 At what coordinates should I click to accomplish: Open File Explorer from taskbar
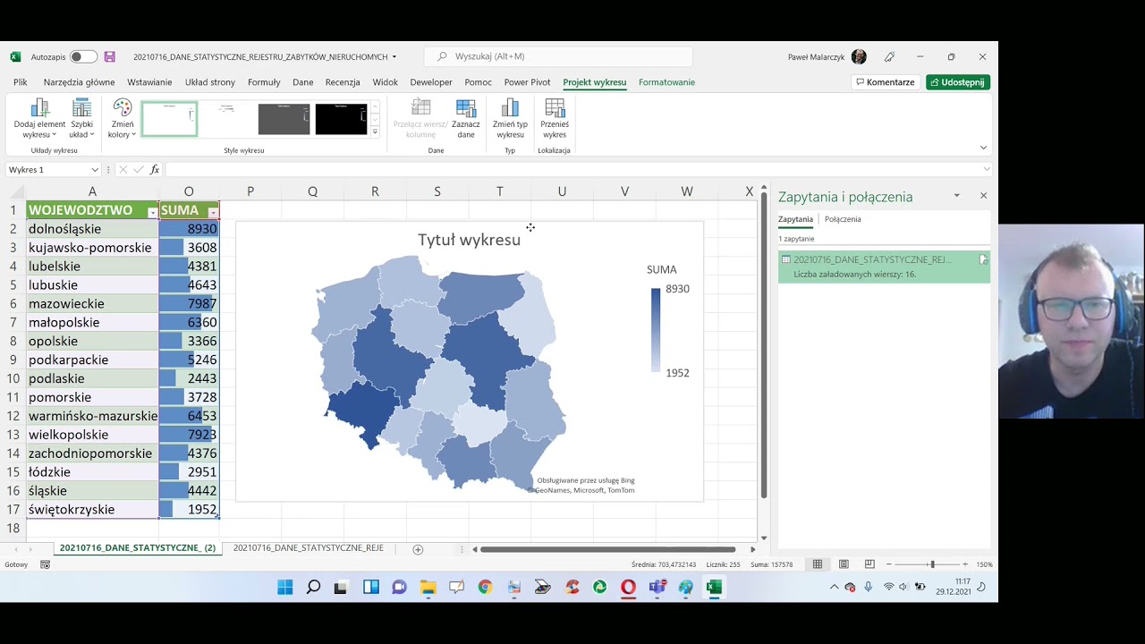(x=428, y=588)
